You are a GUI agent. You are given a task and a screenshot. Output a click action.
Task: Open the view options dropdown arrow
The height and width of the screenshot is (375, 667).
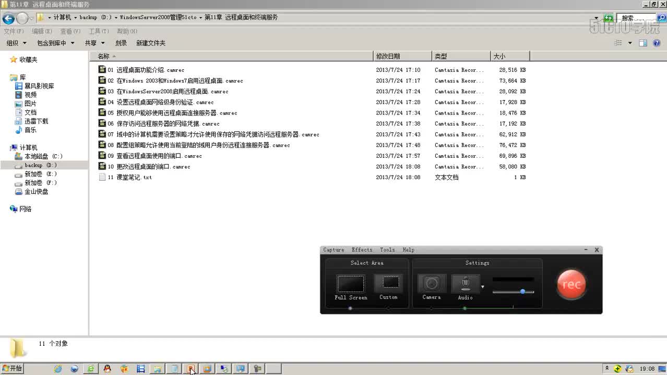[630, 43]
